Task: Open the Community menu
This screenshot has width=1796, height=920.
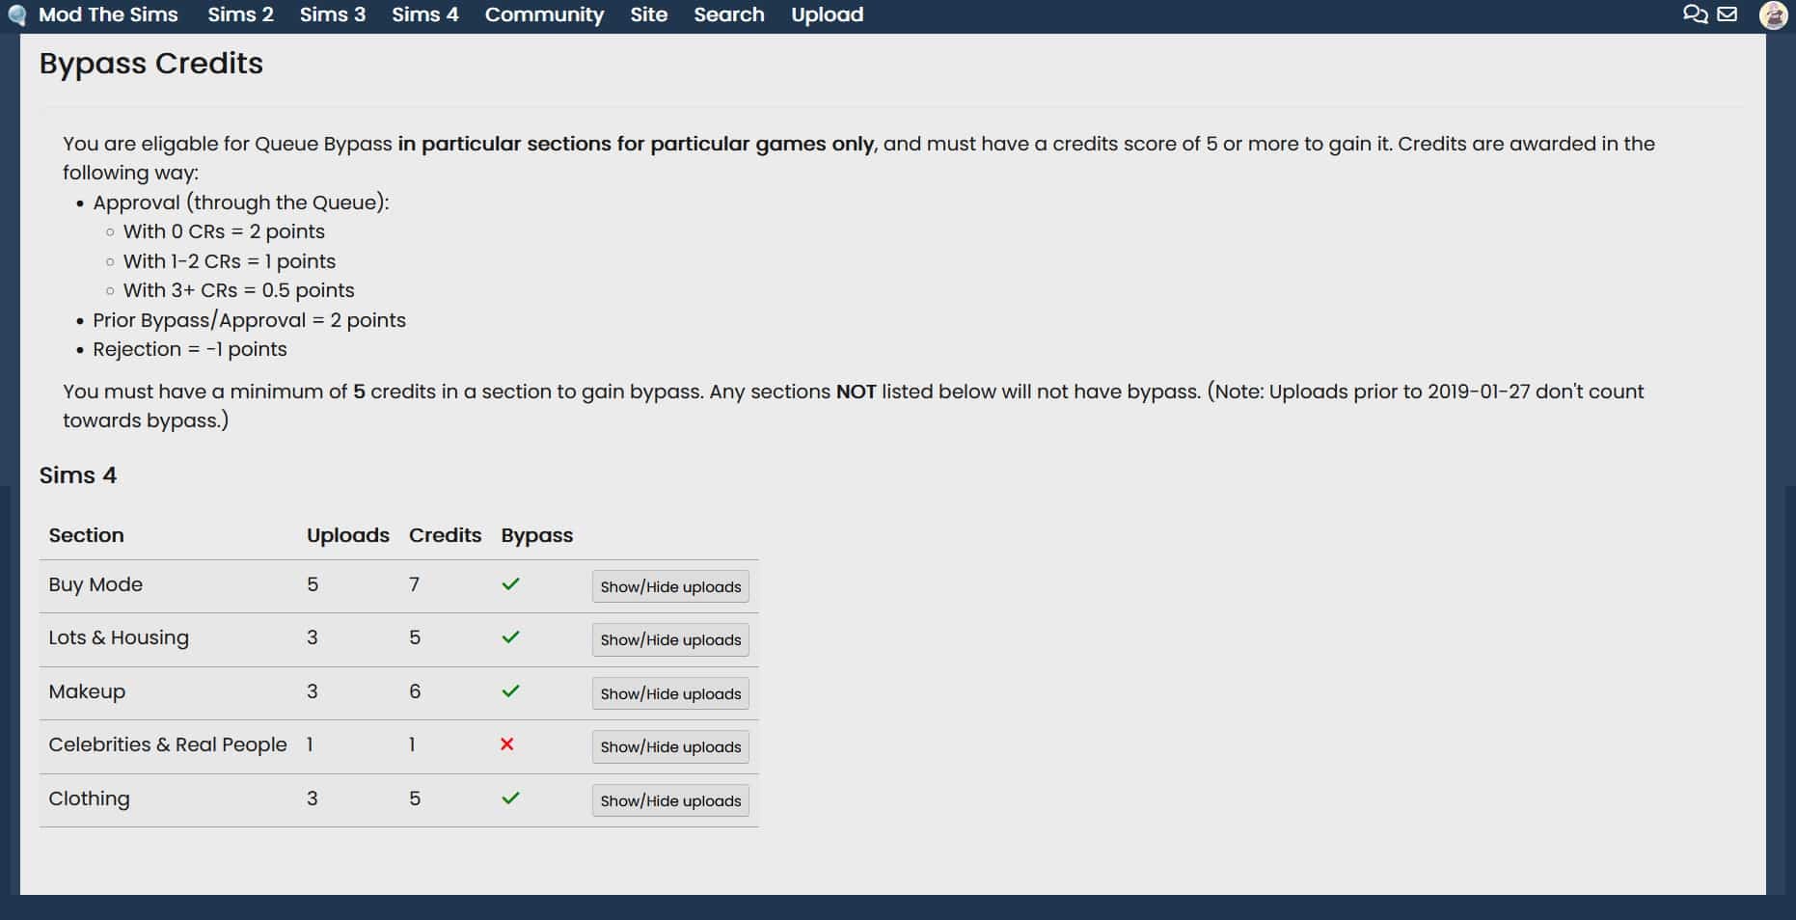Action: (544, 15)
